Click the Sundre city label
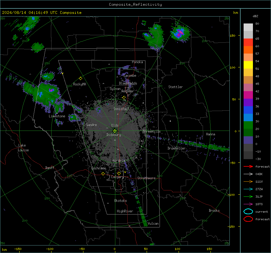Viewport: 271px width, 253px height. click(x=91, y=125)
